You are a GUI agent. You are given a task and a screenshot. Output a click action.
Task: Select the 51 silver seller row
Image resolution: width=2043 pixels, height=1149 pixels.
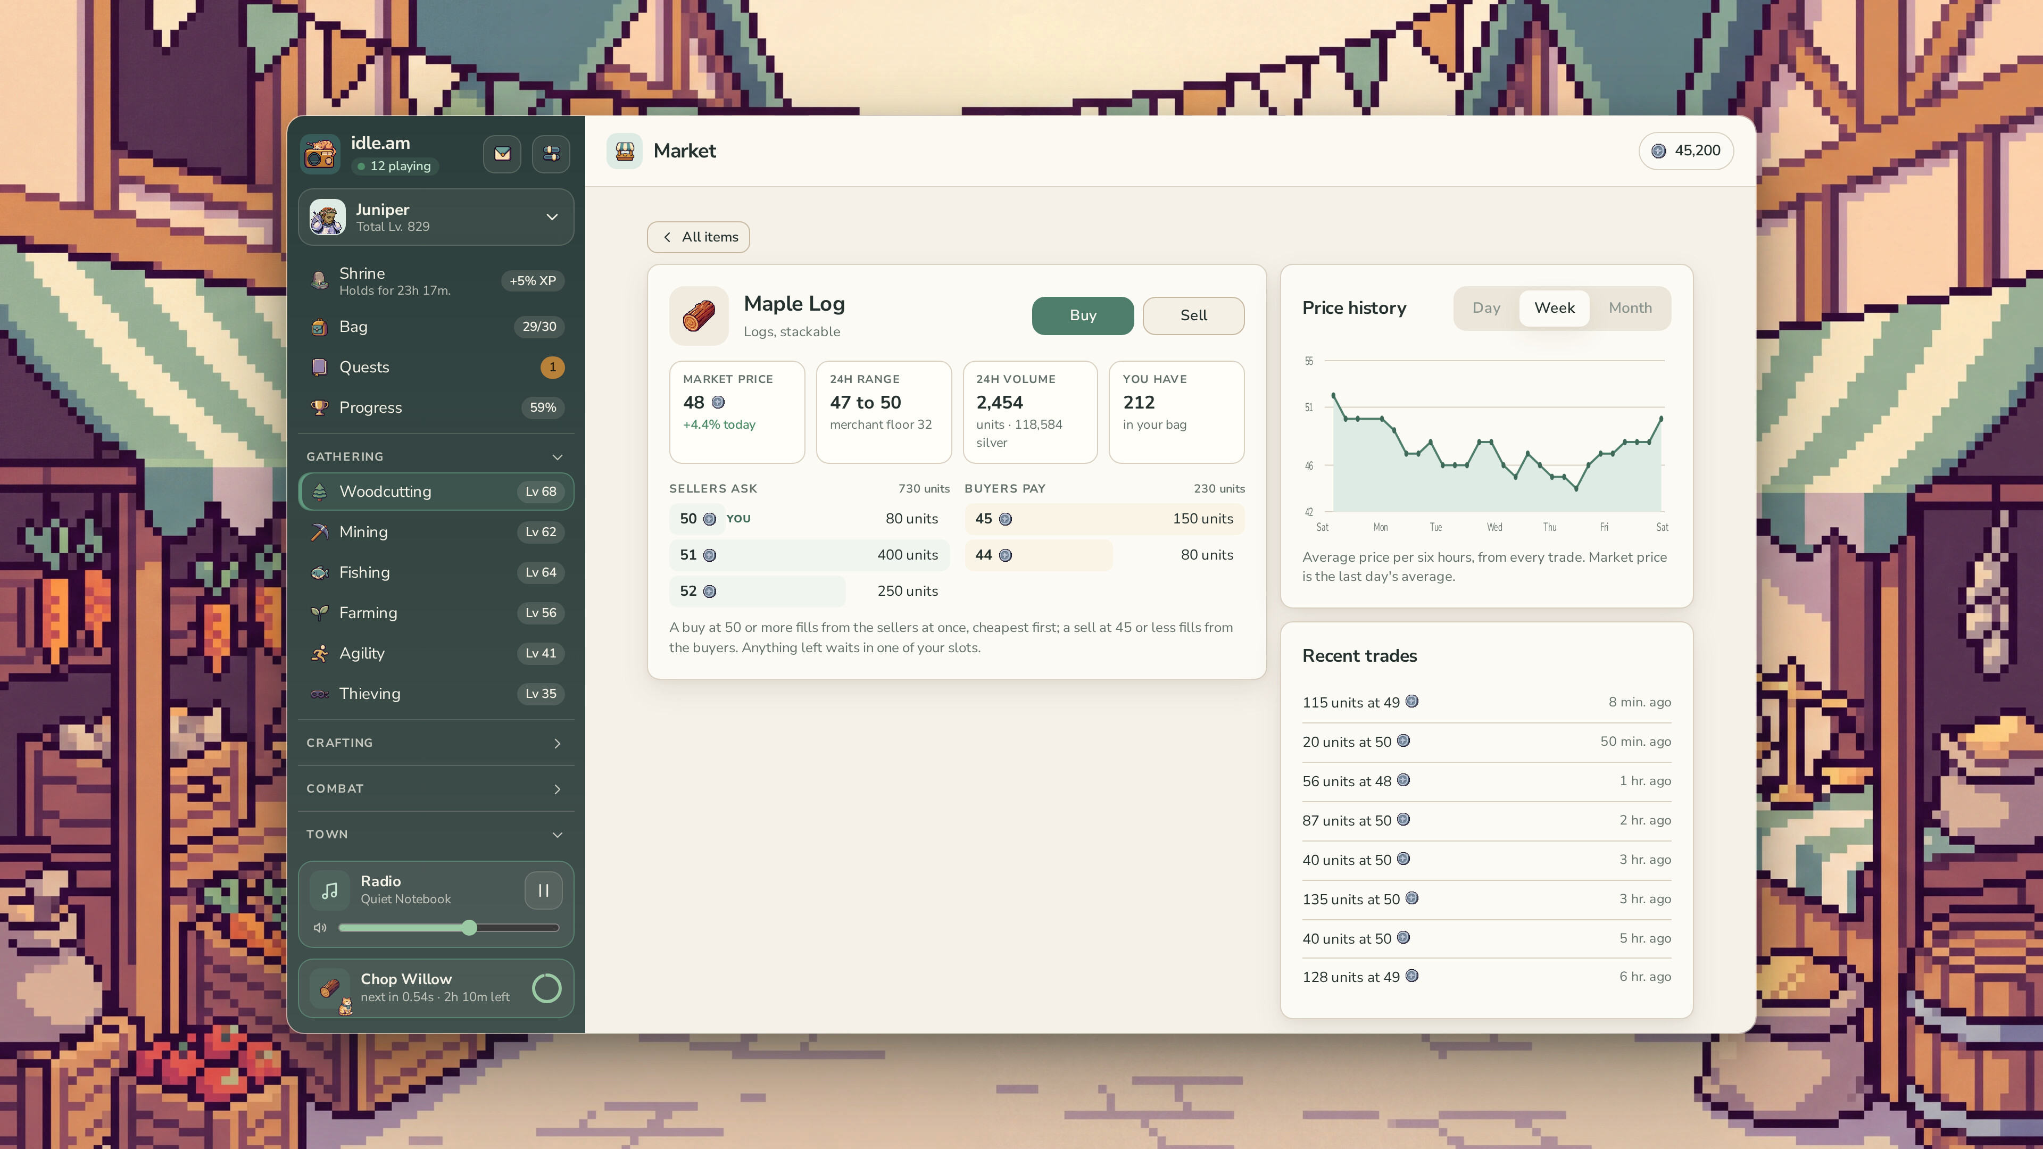point(809,555)
